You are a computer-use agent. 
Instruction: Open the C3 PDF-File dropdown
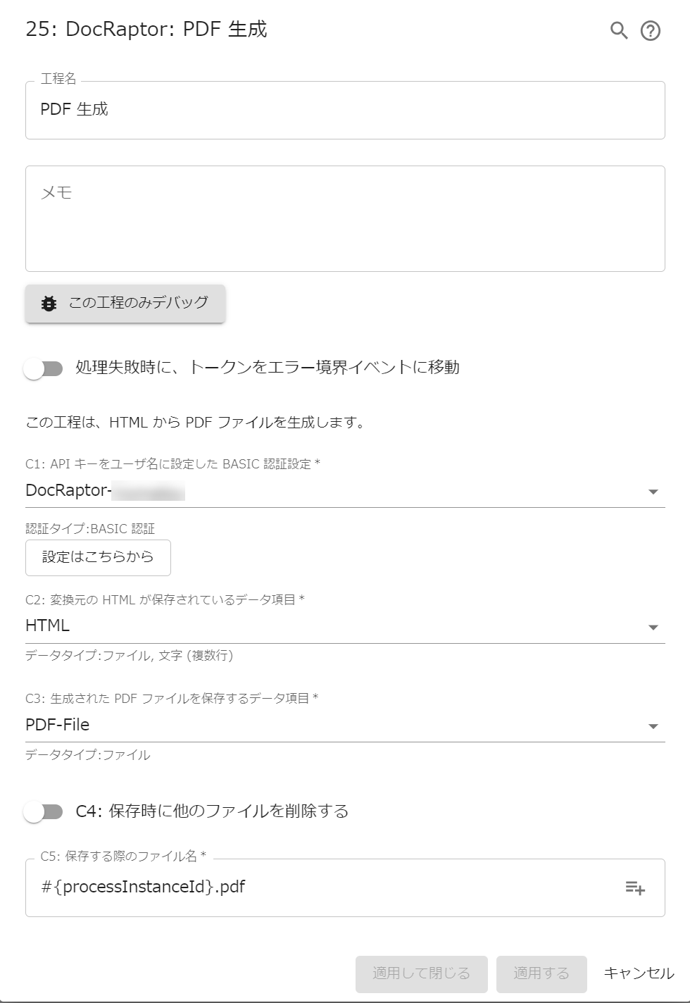pyautogui.click(x=654, y=724)
